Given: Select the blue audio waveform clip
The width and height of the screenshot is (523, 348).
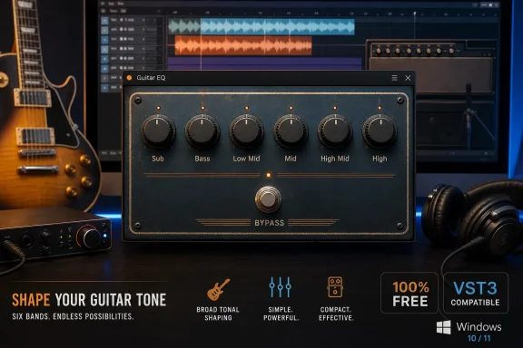Looking at the screenshot, I should (261, 26).
